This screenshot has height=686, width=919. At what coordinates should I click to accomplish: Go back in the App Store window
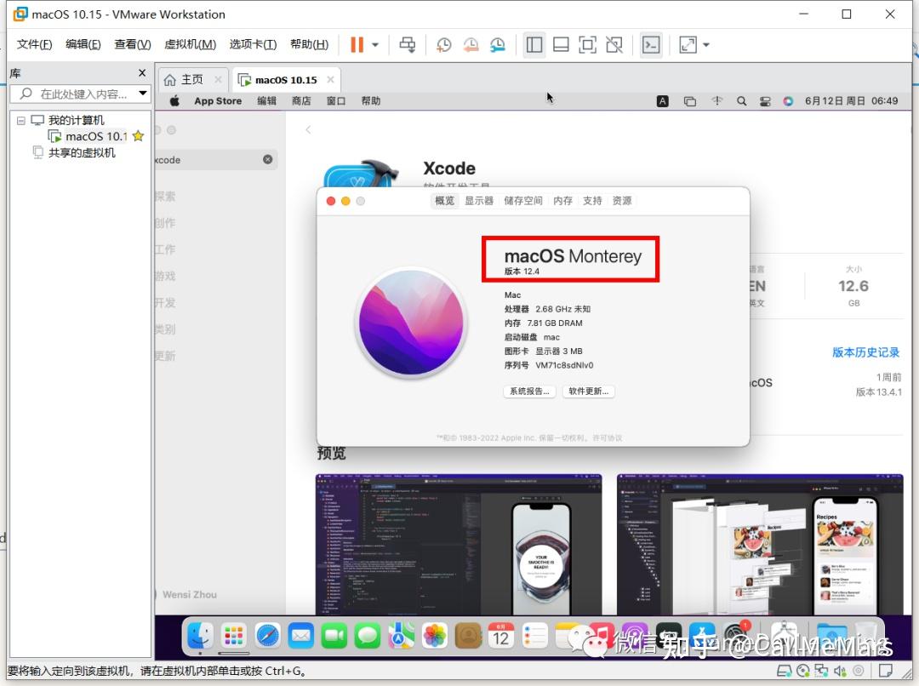[x=308, y=129]
